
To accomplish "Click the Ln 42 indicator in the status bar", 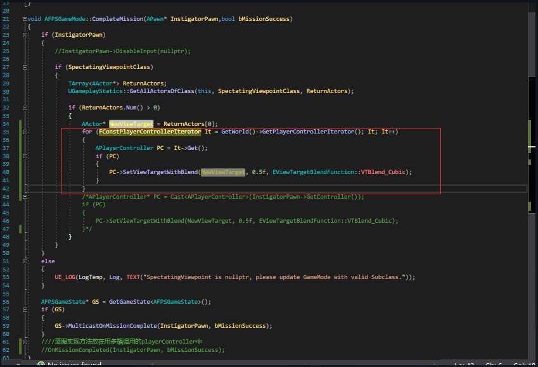I will pos(466,364).
